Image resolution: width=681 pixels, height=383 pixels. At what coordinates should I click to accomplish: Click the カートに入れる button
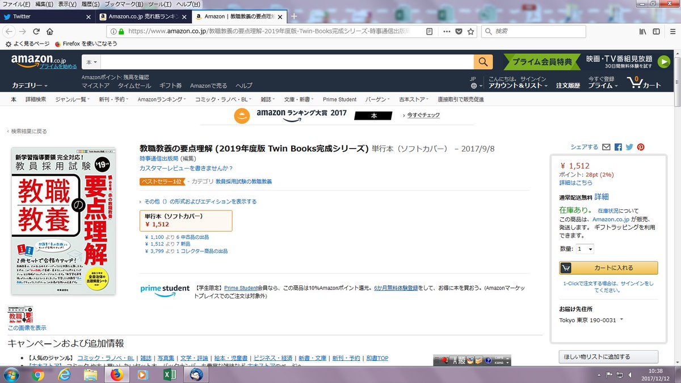[x=608, y=268]
